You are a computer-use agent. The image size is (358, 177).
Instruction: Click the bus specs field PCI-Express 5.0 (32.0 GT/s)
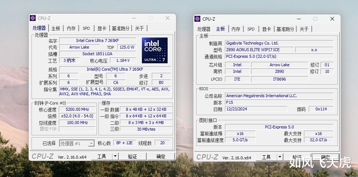(x=279, y=56)
